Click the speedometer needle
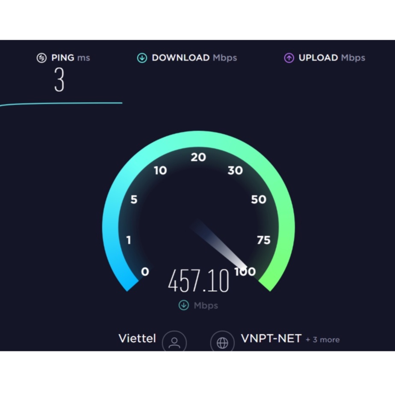Image resolution: width=395 pixels, height=395 pixels. (x=219, y=245)
